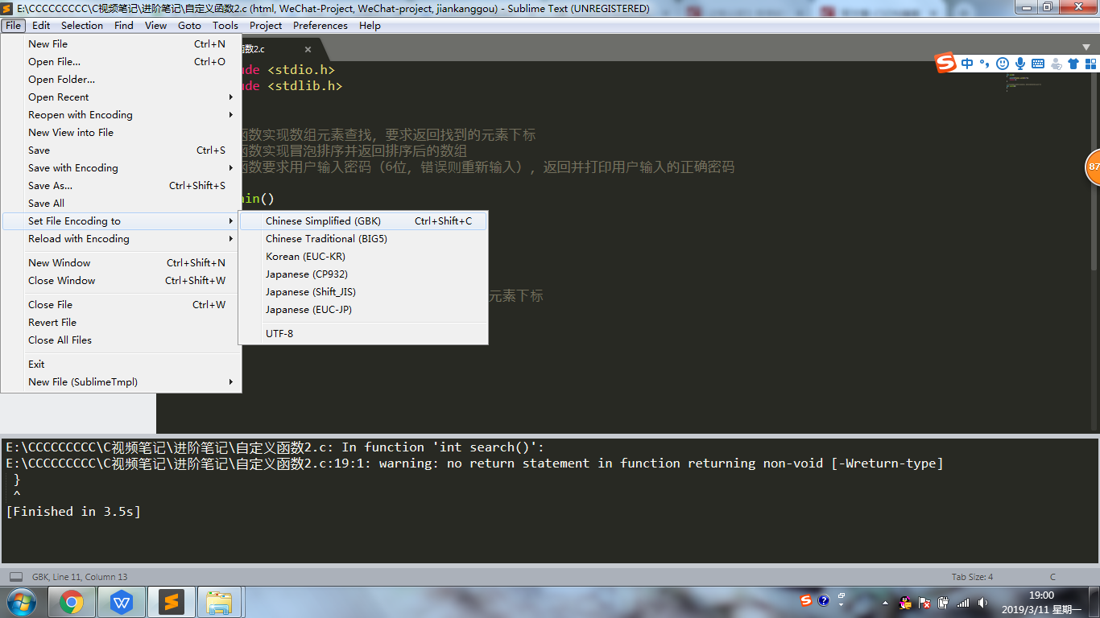Toggle Chinese punctuation mode in Sogou bar
Viewport: 1100px width, 618px height.
tap(984, 64)
